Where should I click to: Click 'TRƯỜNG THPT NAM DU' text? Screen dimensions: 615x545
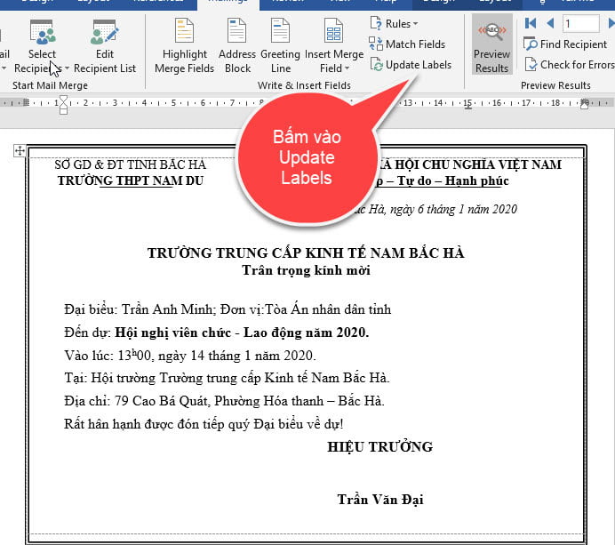click(131, 180)
